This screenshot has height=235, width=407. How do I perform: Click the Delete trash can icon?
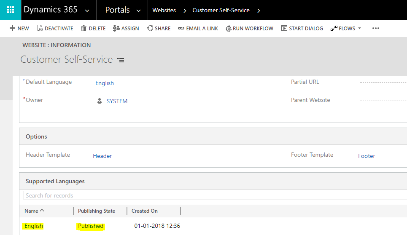point(84,28)
